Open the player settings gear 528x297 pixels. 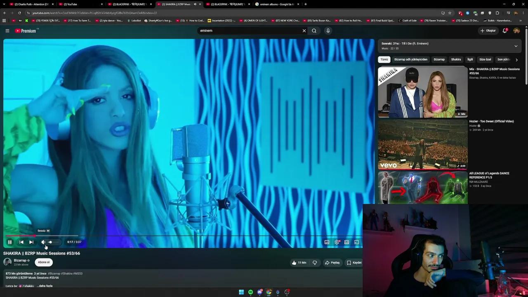coord(337,242)
